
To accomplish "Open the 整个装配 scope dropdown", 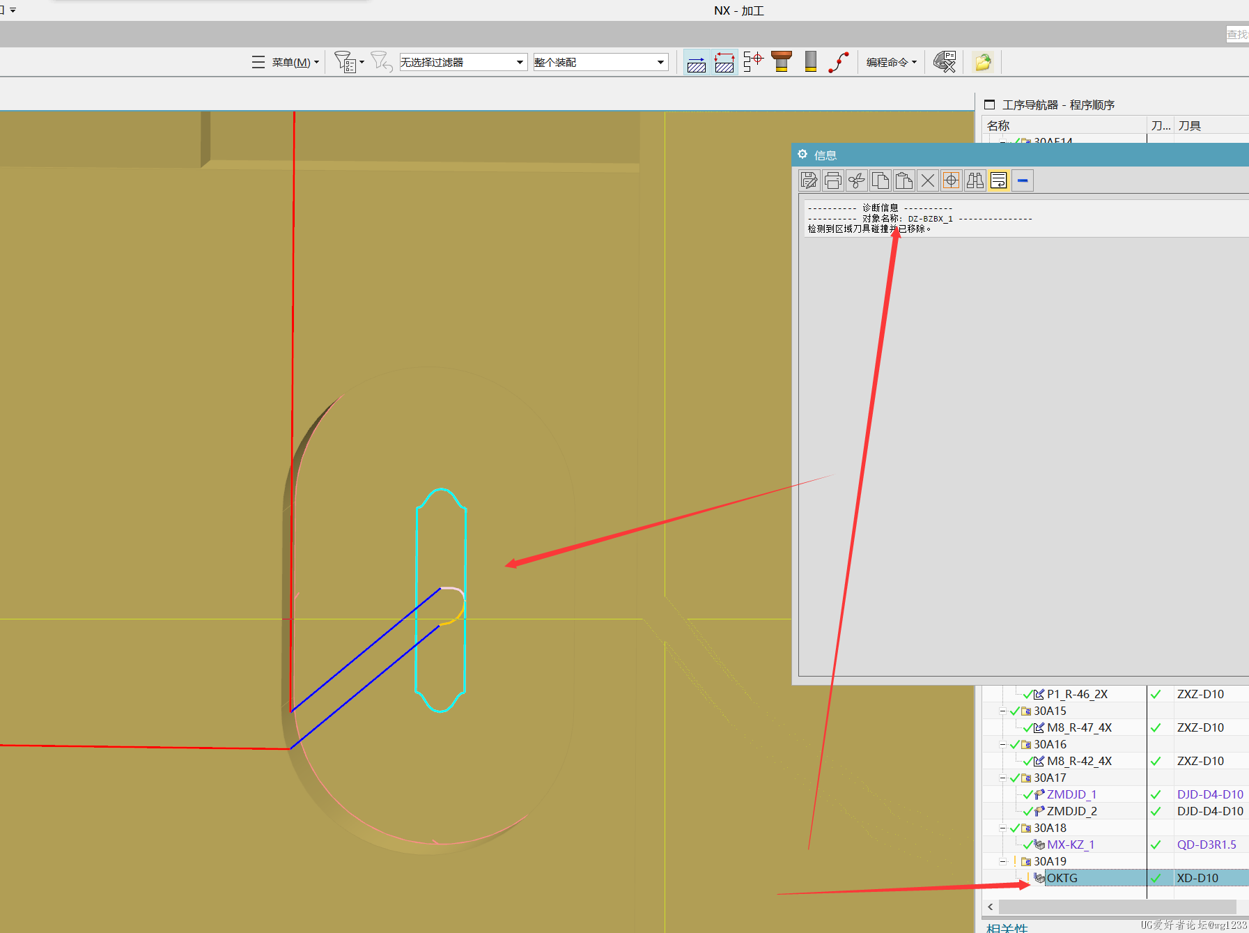I will pos(600,62).
